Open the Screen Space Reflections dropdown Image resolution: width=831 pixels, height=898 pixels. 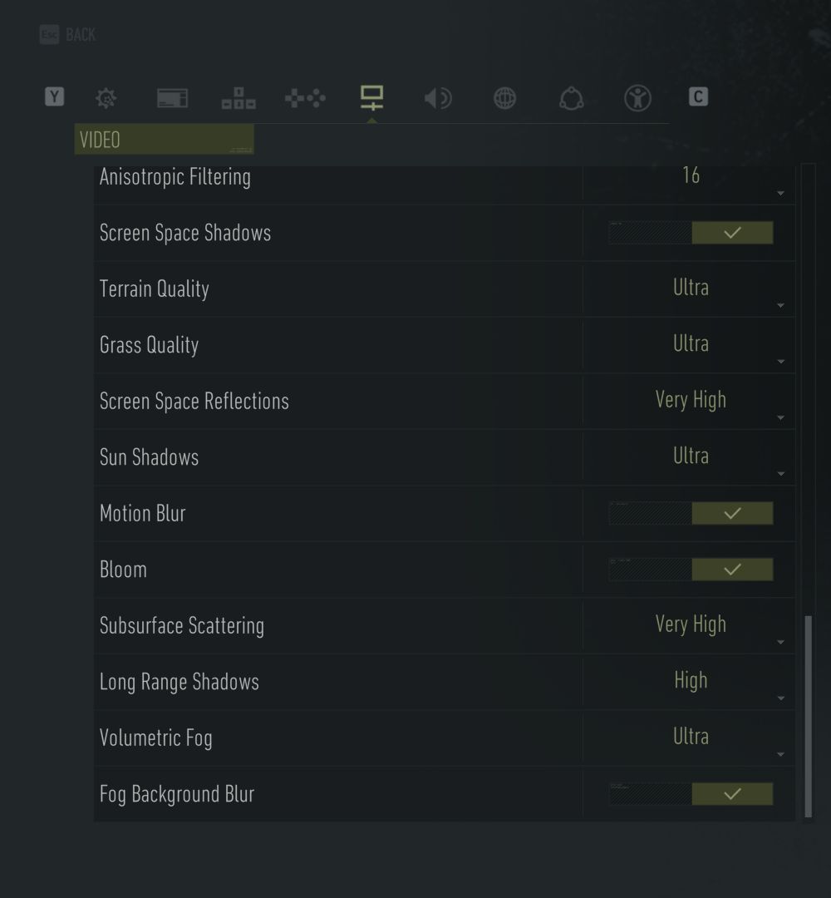(691, 402)
